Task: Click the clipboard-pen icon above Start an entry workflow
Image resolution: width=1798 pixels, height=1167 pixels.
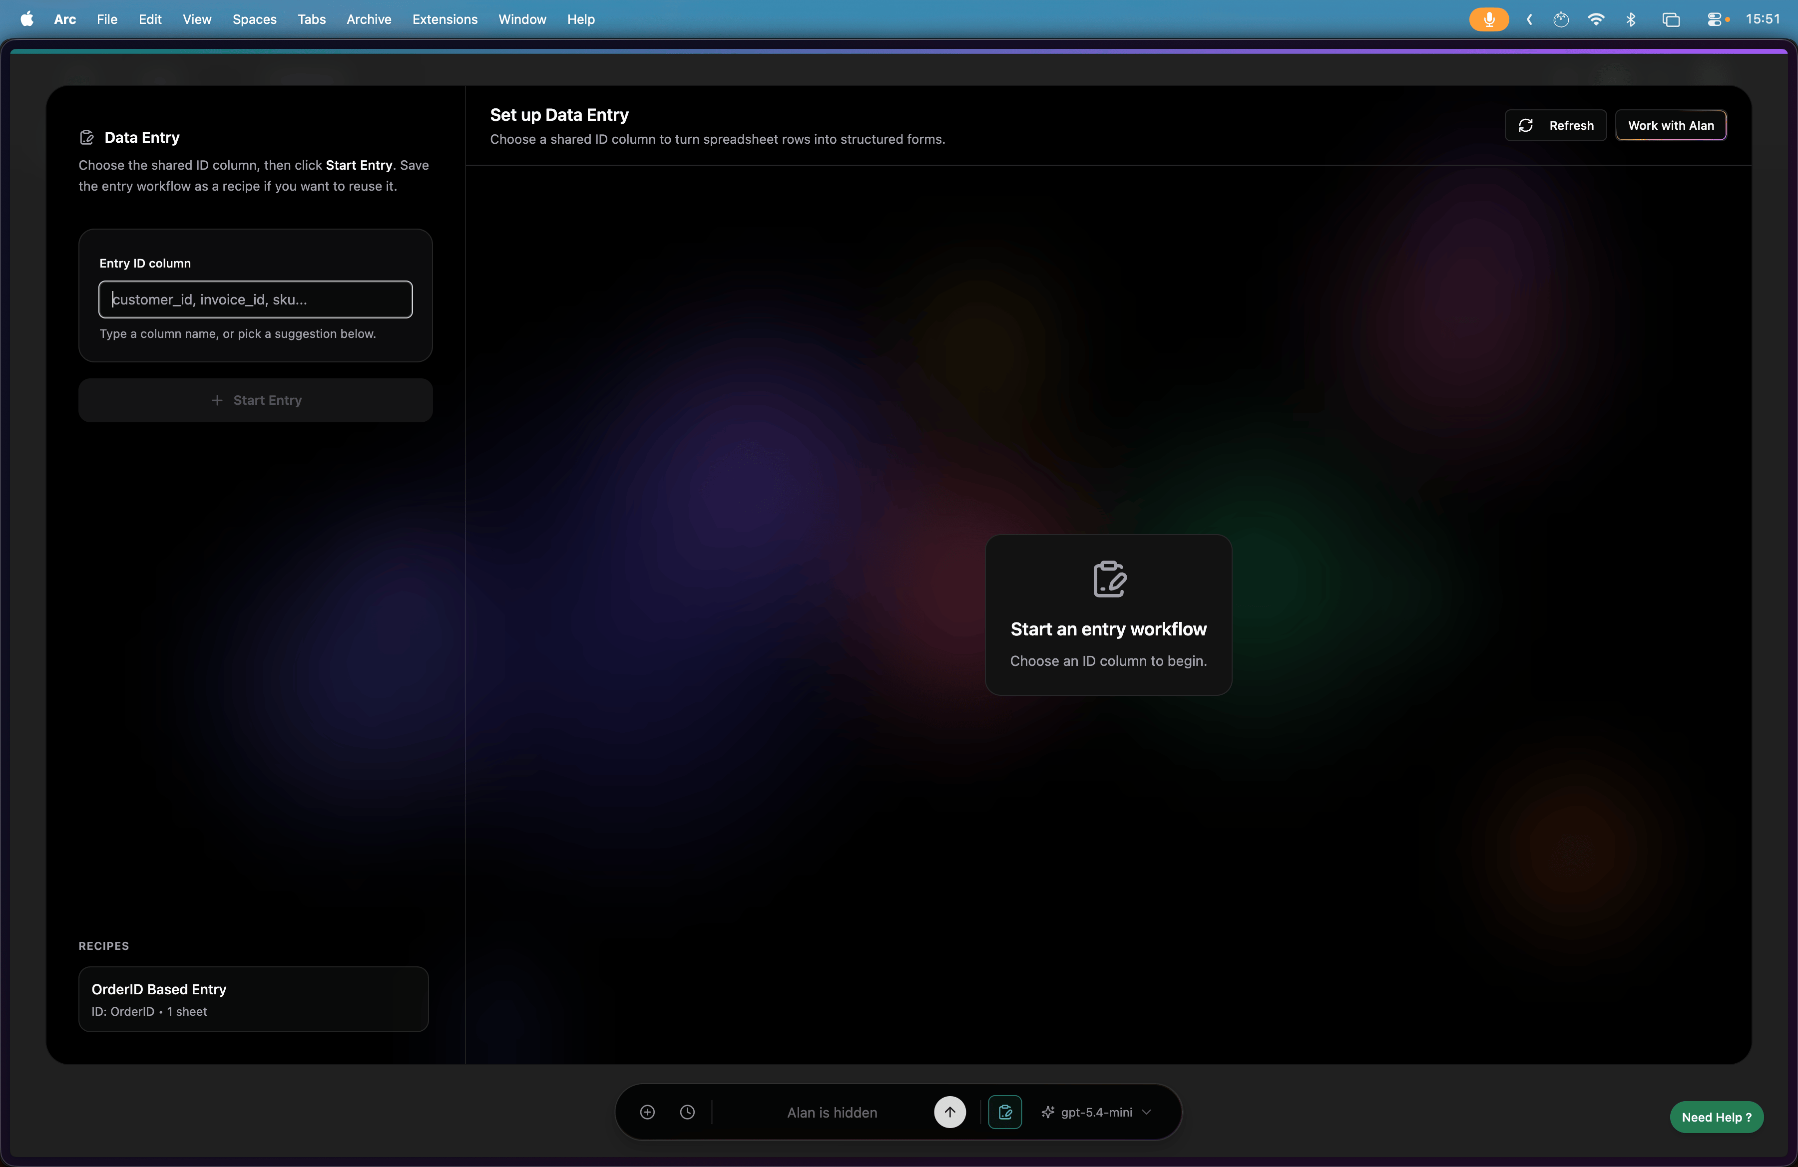Action: (x=1109, y=579)
